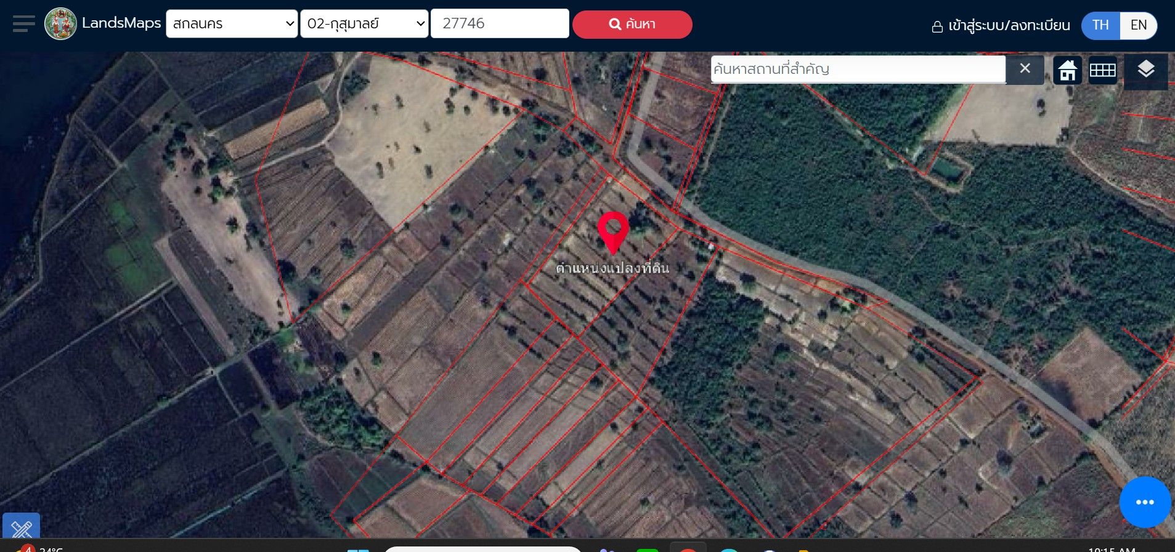Image resolution: width=1175 pixels, height=552 pixels.
Task: Click the red parcel location pin marker
Action: (613, 233)
